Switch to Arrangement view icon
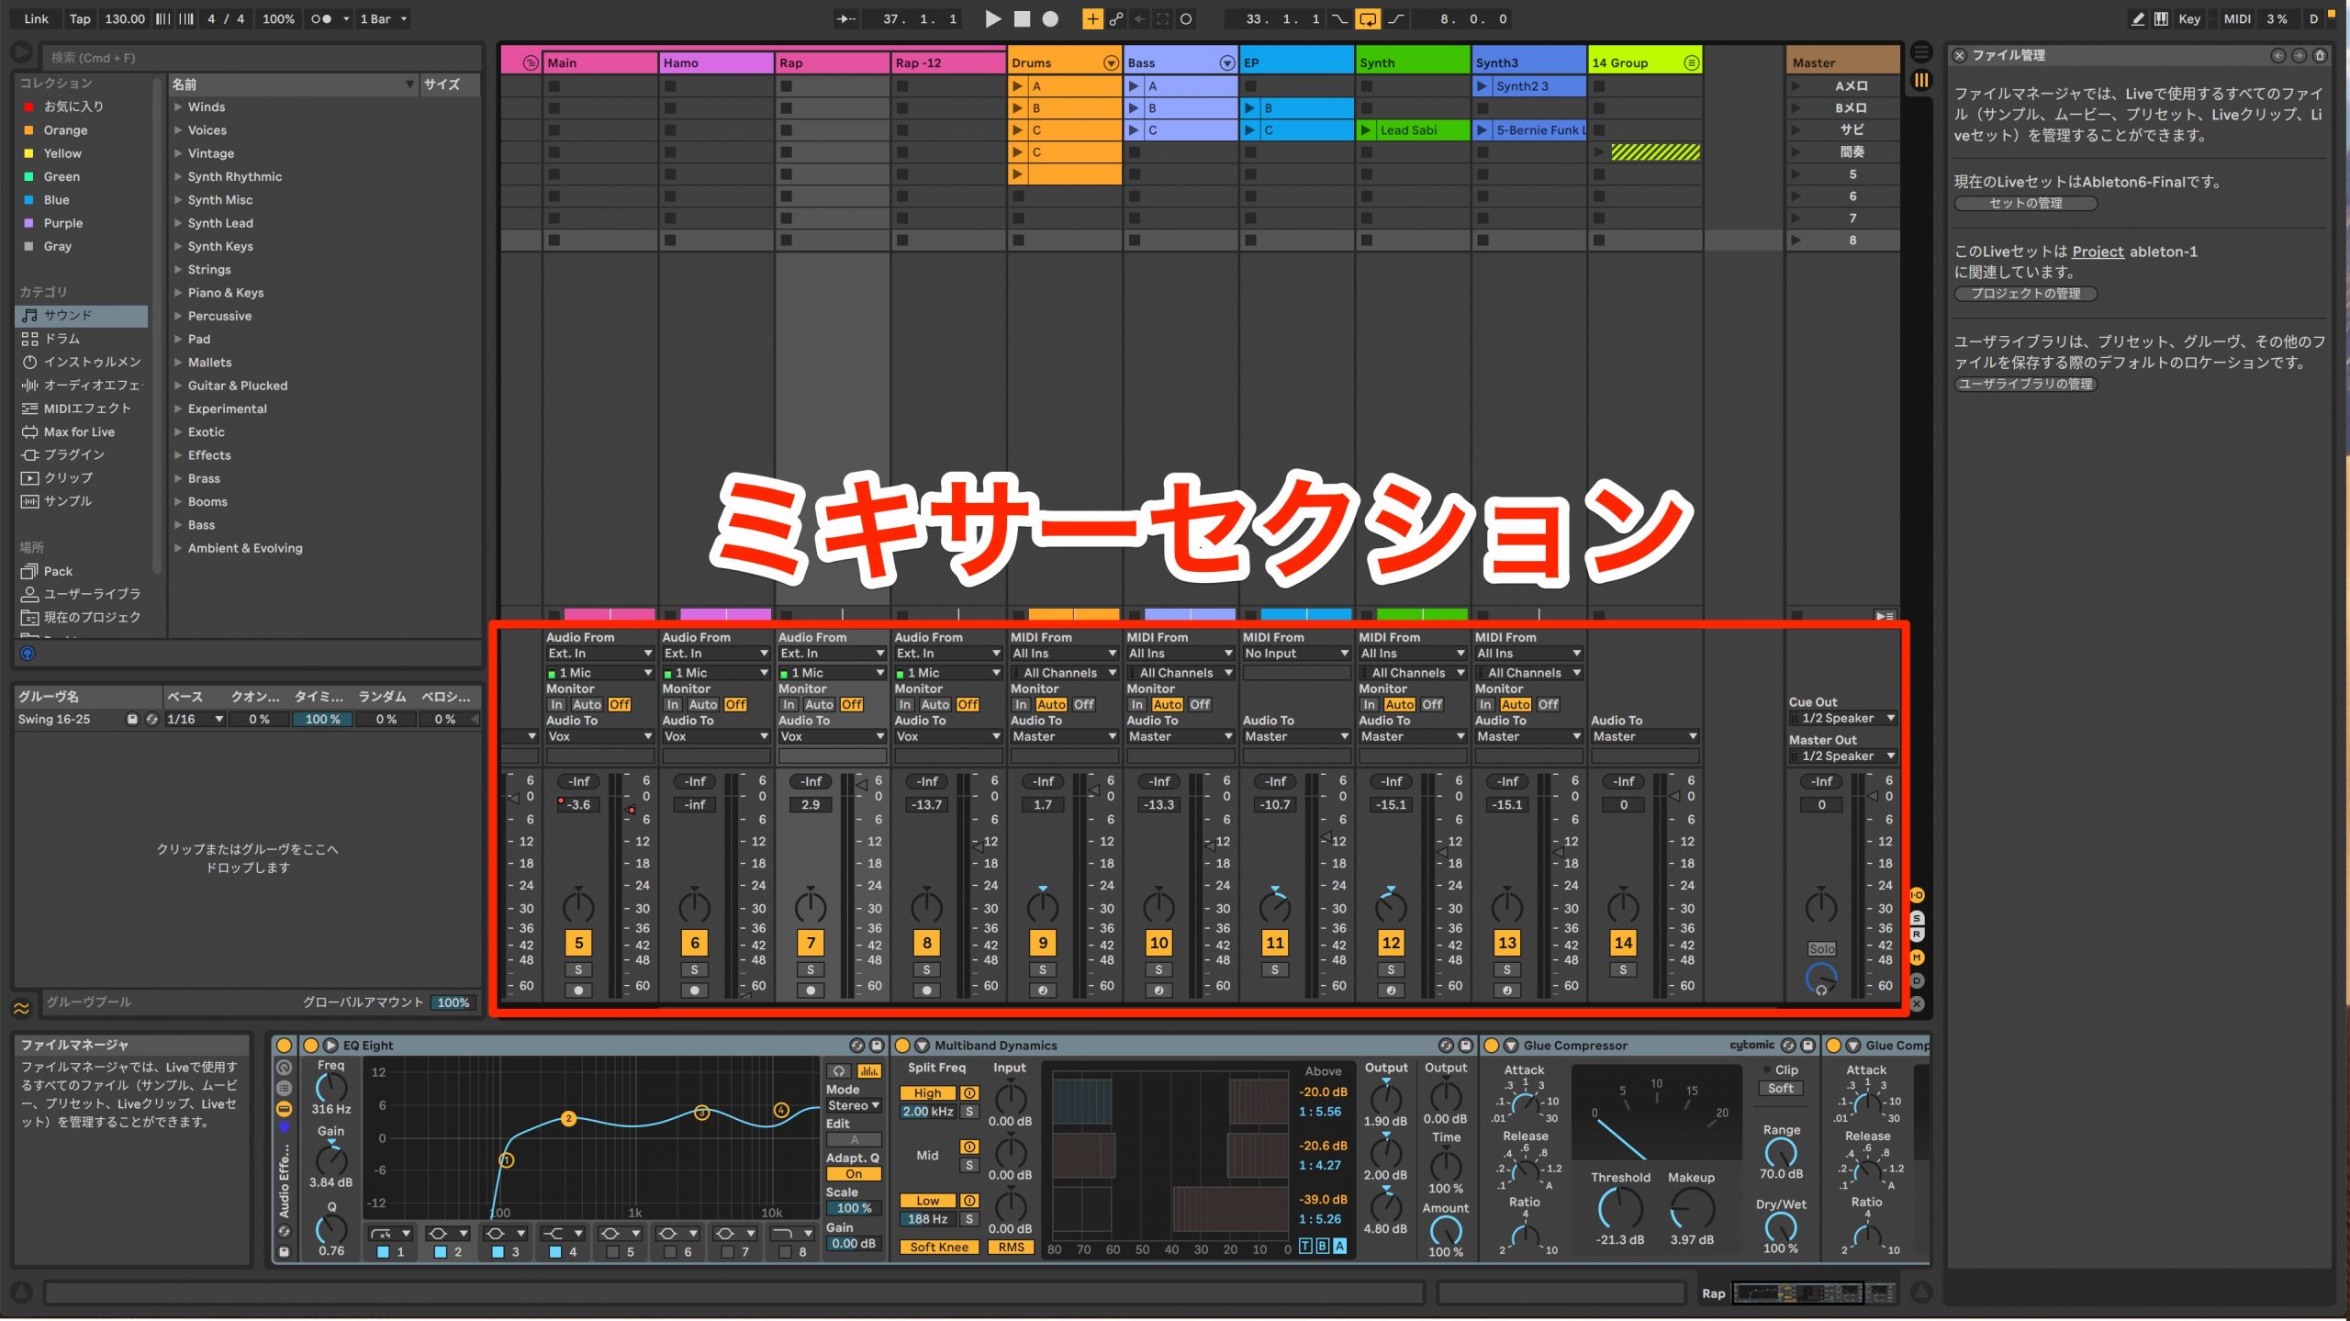This screenshot has height=1321, width=2350. pyautogui.click(x=1921, y=52)
